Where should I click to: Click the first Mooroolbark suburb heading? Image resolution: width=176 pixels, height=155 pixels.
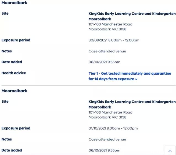click(14, 3)
